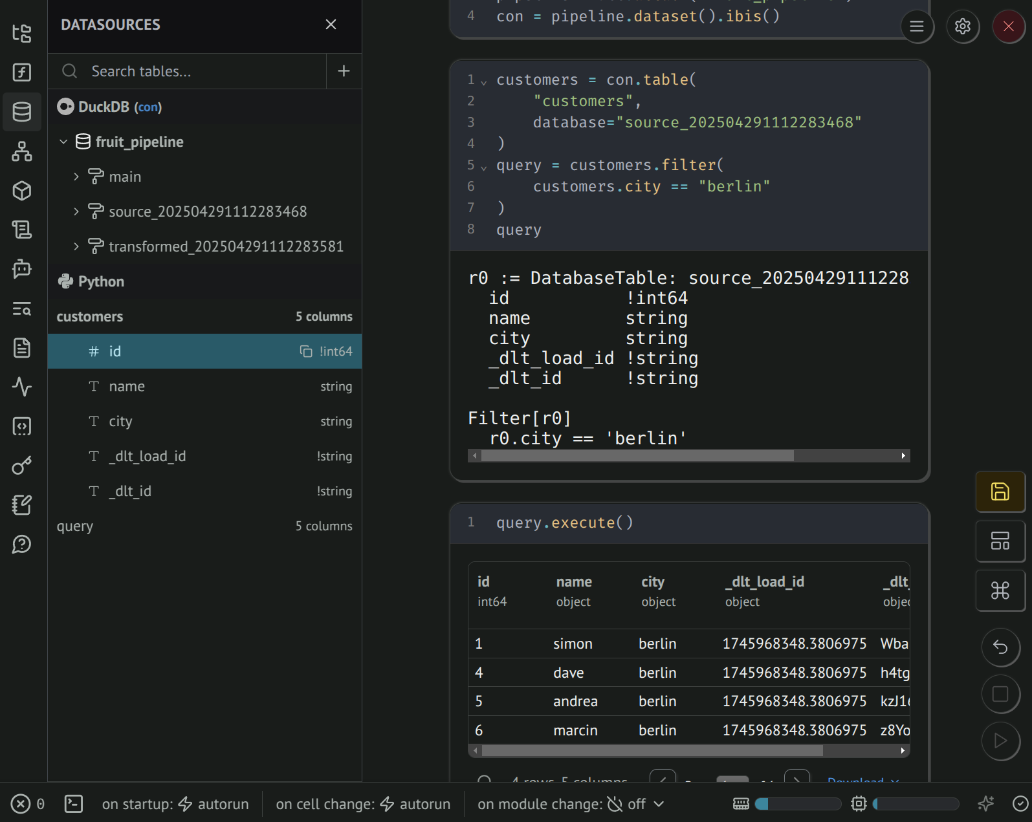
Task: Click the Search tables input field
Action: (194, 71)
